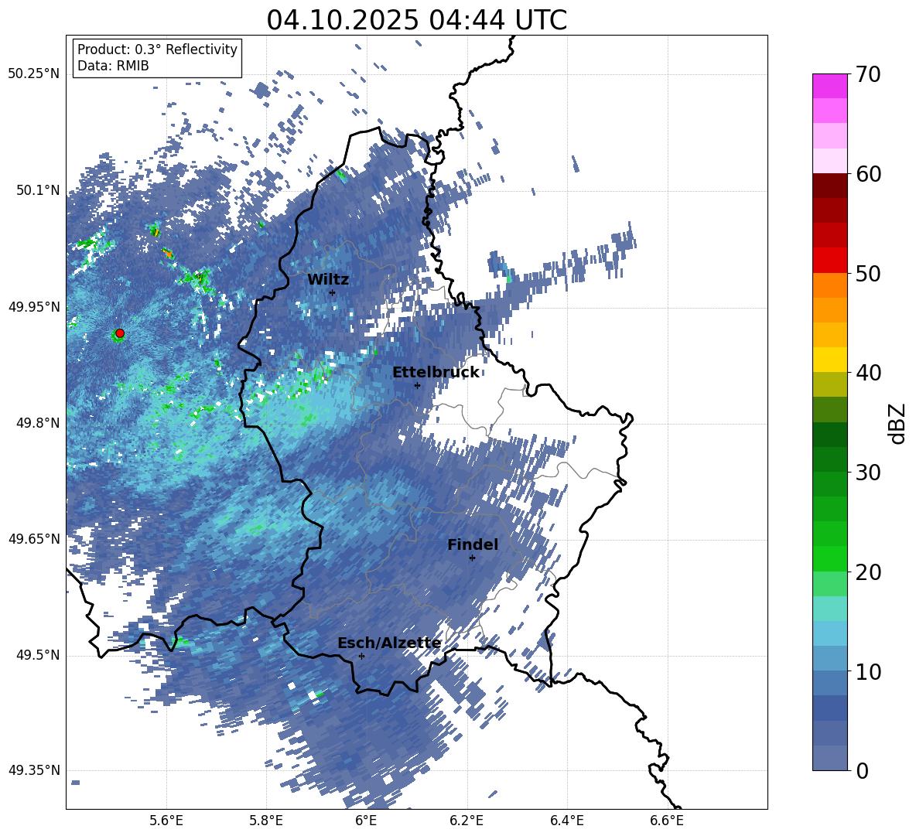Click the Esch/Alzette station cross marker
The height and width of the screenshot is (836, 916).
point(361,656)
